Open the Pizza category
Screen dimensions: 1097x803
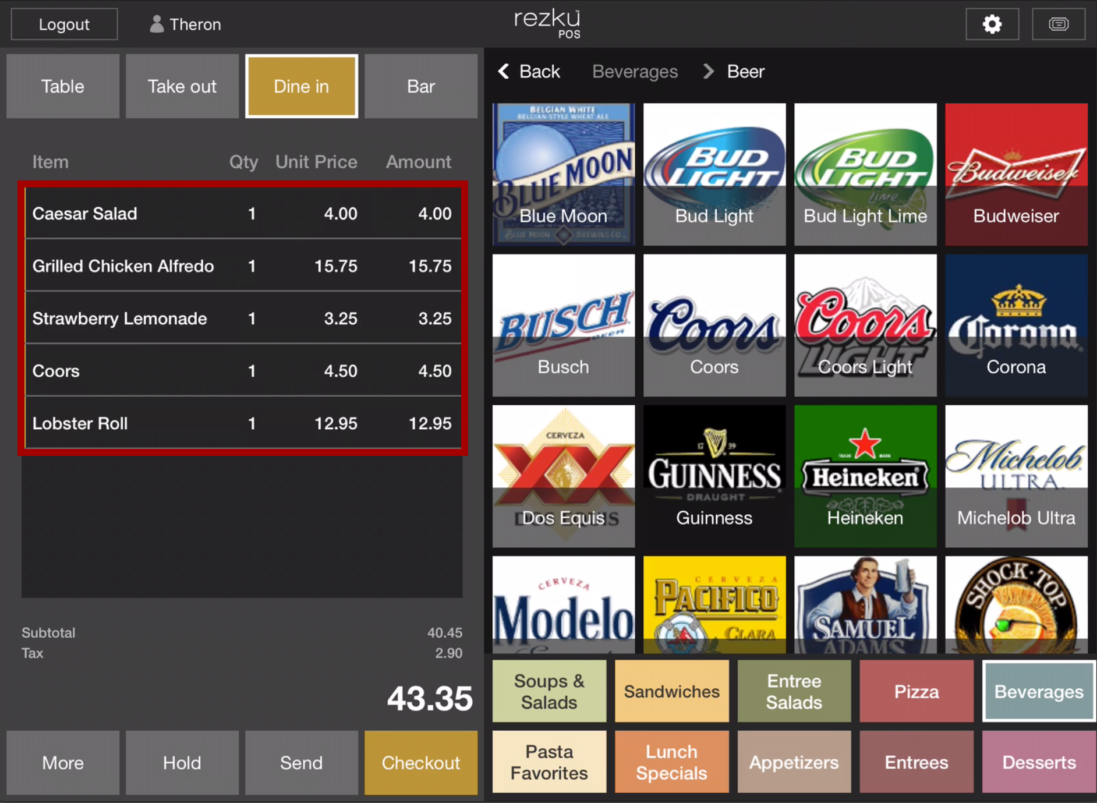click(x=916, y=691)
